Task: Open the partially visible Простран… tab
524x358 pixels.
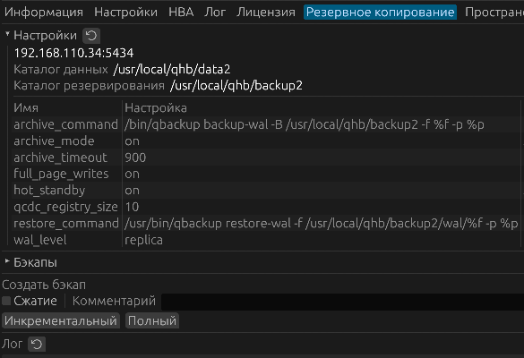Action: (494, 13)
